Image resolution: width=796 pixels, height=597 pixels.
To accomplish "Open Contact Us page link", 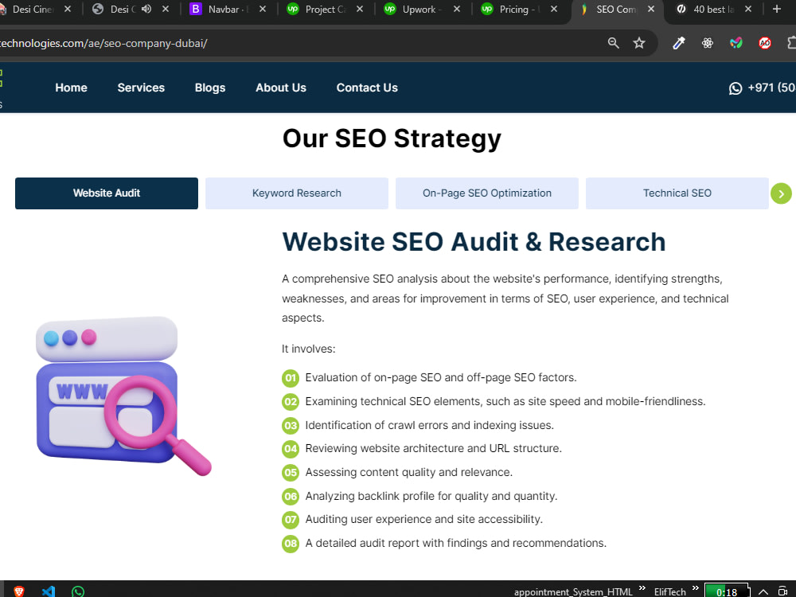I will click(x=367, y=88).
